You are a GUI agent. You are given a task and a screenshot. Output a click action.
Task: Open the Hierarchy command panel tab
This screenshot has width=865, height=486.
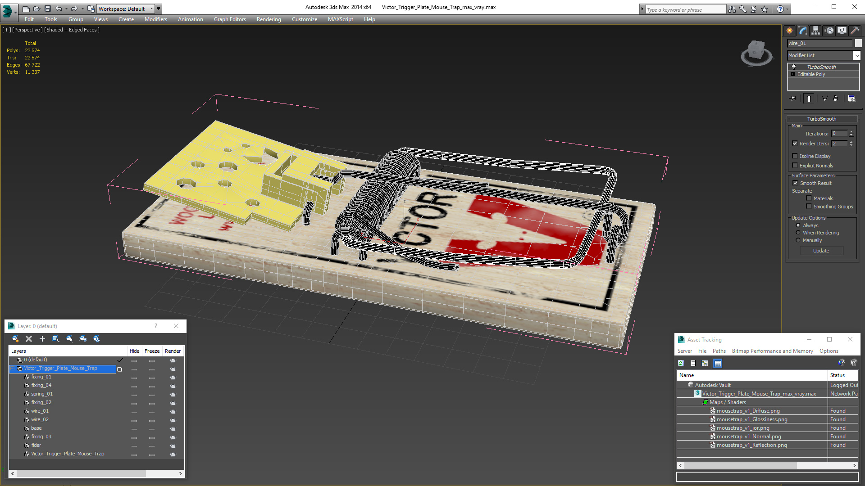click(x=815, y=31)
